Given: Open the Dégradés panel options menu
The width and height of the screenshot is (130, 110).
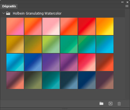Looking at the screenshot, I should coord(127,6).
